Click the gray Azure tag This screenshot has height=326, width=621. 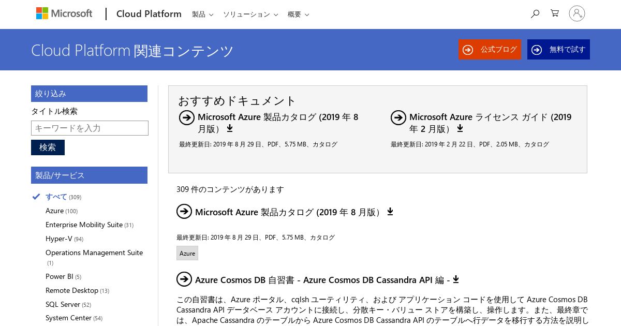pyautogui.click(x=187, y=253)
